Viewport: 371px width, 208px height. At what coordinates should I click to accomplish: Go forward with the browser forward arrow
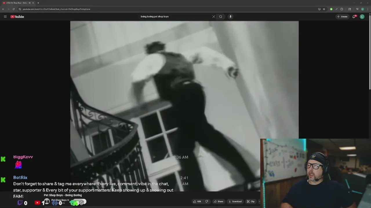pos(8,9)
